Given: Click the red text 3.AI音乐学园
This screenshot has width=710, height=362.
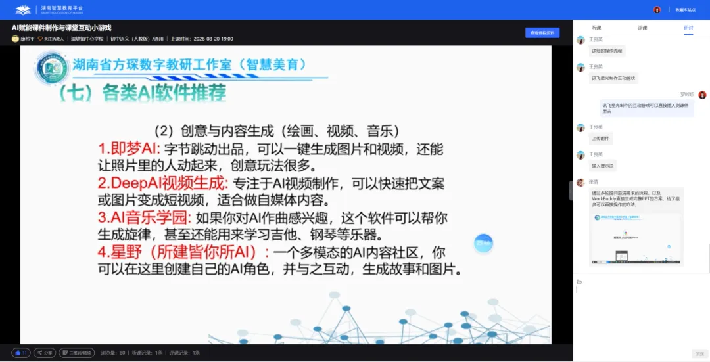Looking at the screenshot, I should point(145,217).
